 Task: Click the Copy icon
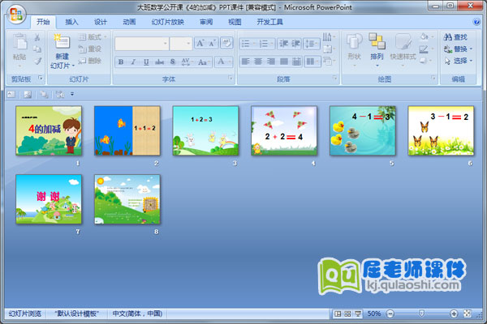pos(37,49)
